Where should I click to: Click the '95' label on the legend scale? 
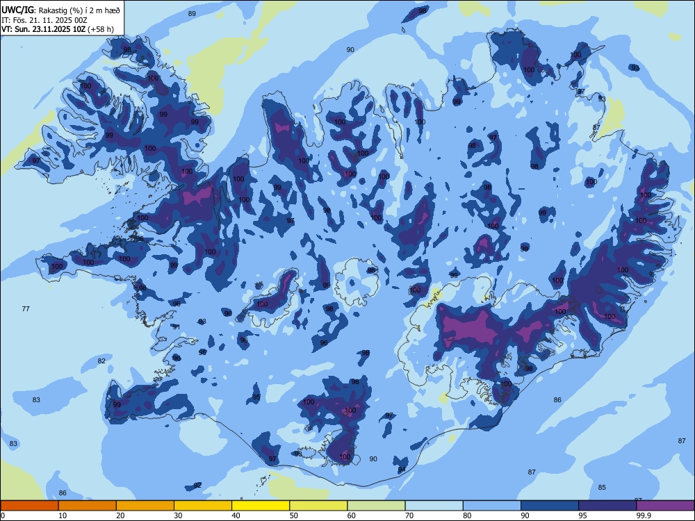pos(583,515)
